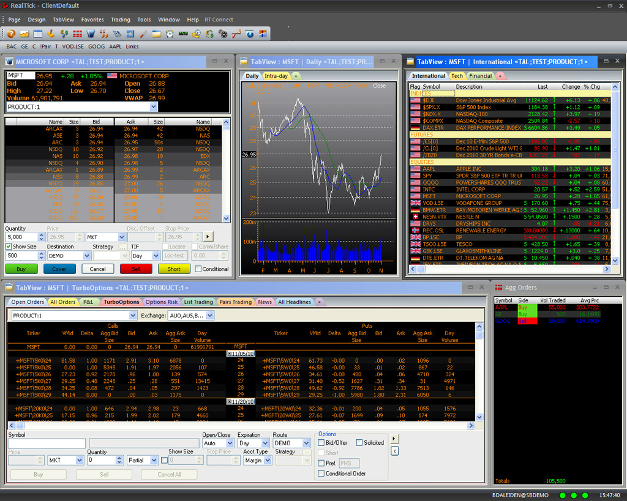Open the Expiration Day dropdown
The height and width of the screenshot is (501, 627).
(265, 443)
